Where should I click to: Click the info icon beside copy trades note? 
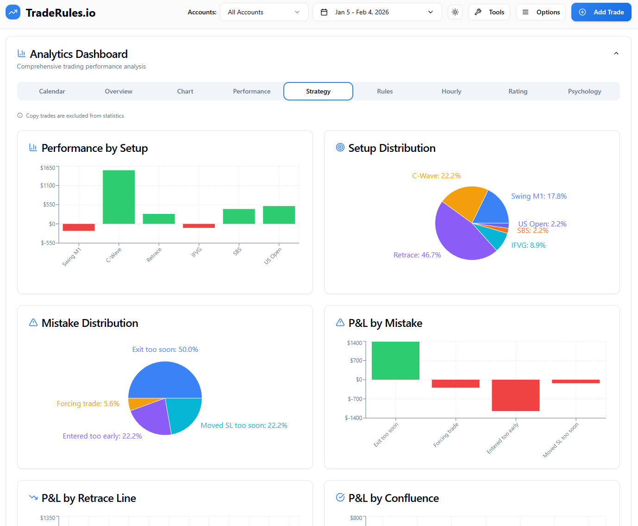point(20,115)
